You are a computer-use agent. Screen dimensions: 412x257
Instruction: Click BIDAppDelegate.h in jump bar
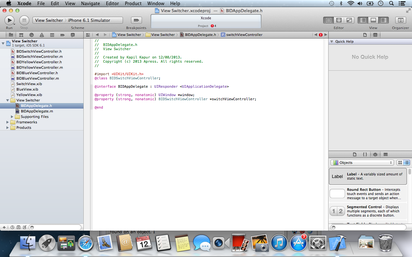tap(198, 35)
